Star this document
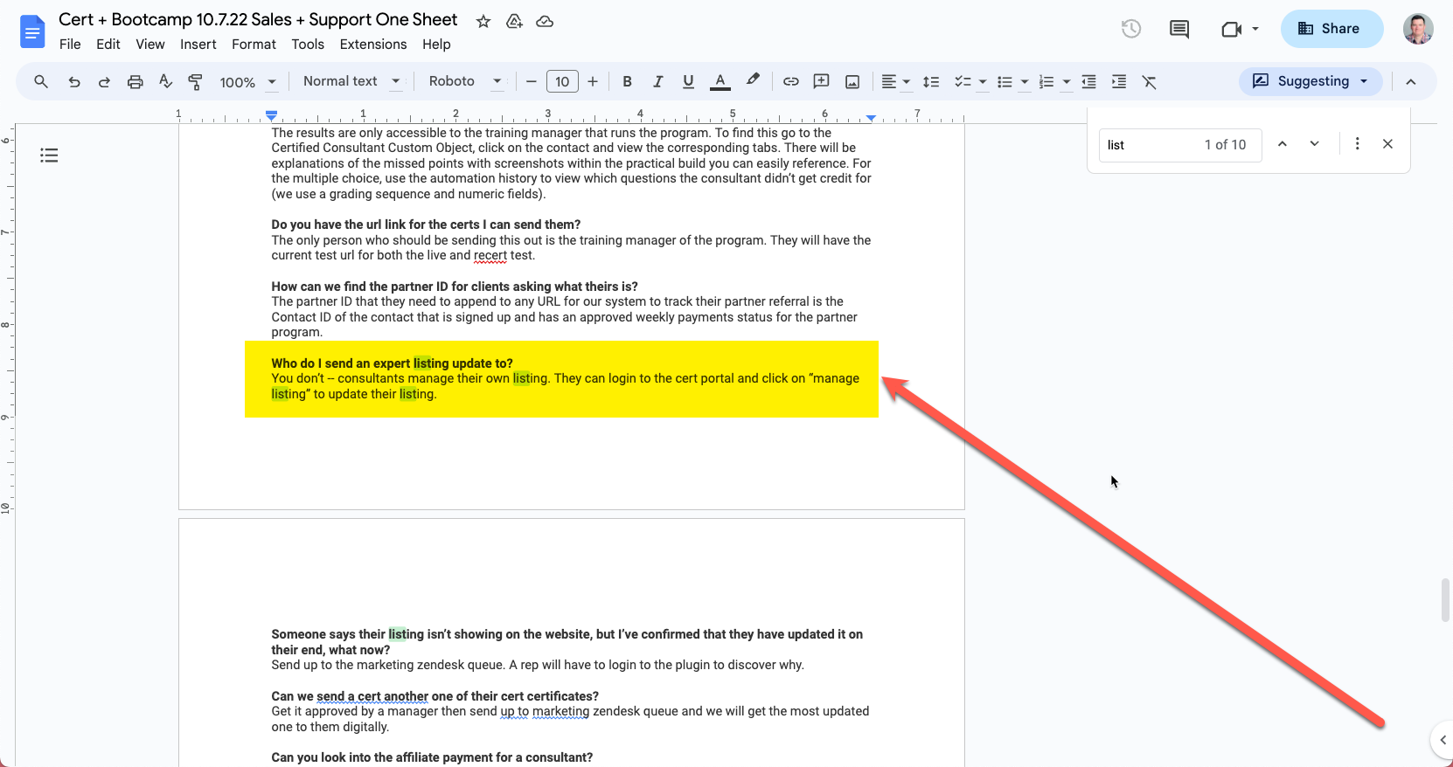 click(x=483, y=21)
